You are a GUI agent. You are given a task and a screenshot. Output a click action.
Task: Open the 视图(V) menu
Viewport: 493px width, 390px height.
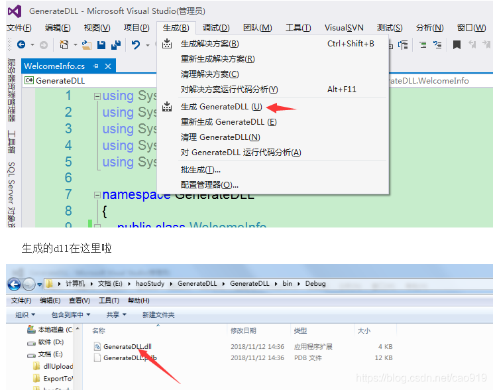coord(97,28)
